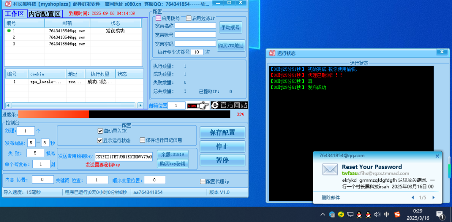Show previous mail in notification popup
The height and width of the screenshot is (222, 452).
pos(412,197)
